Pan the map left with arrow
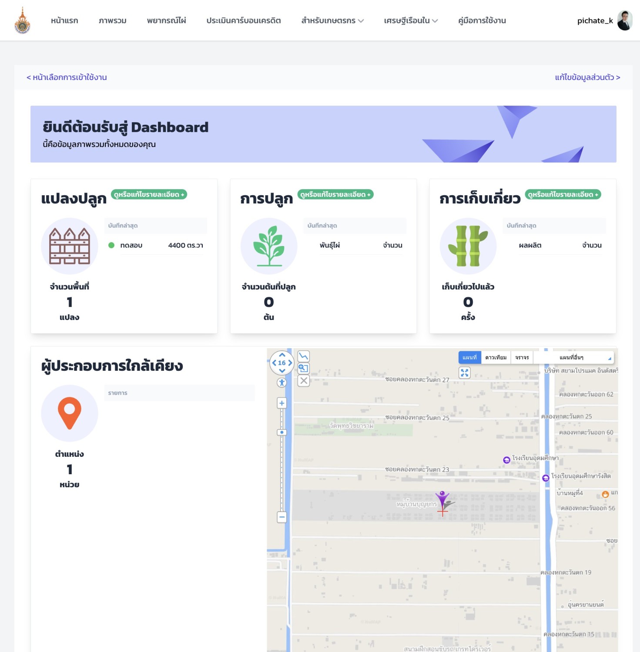The image size is (640, 652). click(274, 363)
